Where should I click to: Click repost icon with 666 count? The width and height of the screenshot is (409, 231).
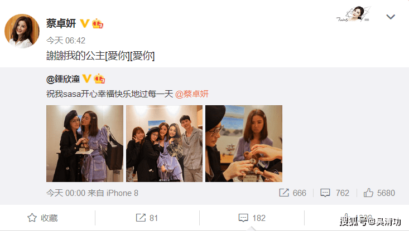284,193
